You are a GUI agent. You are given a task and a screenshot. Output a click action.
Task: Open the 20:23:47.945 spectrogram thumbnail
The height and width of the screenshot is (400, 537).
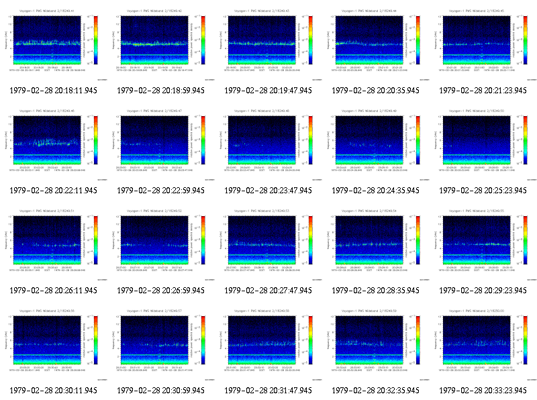pos(268,145)
